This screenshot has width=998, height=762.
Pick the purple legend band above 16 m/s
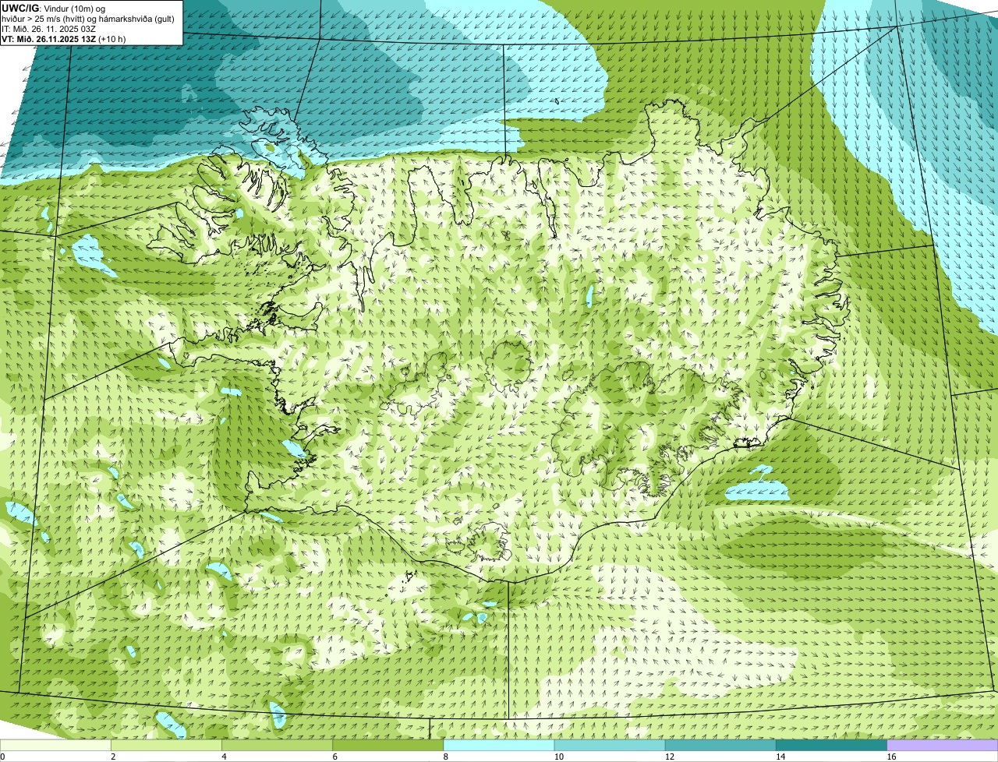pyautogui.click(x=942, y=746)
